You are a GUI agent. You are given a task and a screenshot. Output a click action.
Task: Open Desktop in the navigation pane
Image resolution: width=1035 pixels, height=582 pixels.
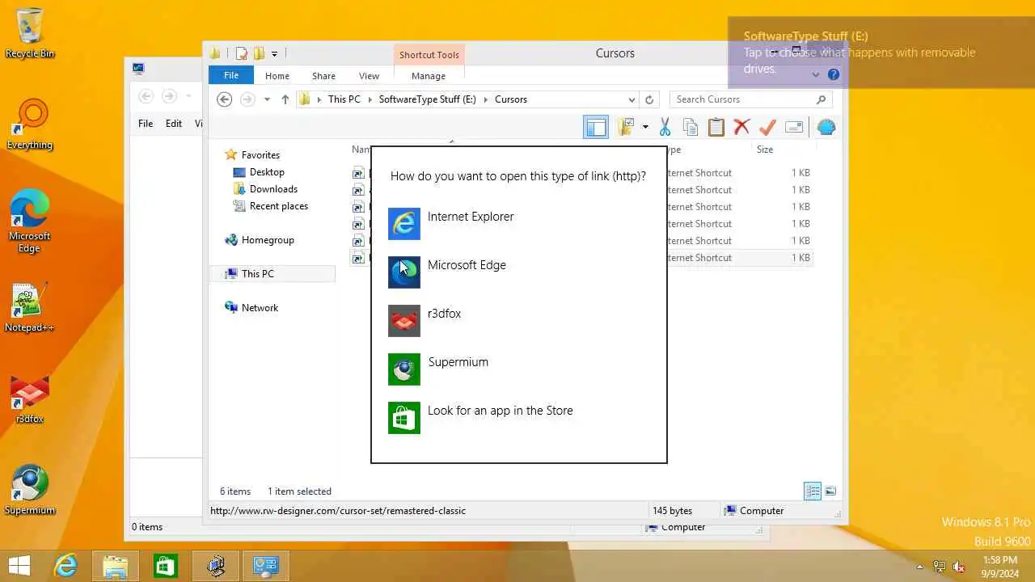(x=267, y=171)
